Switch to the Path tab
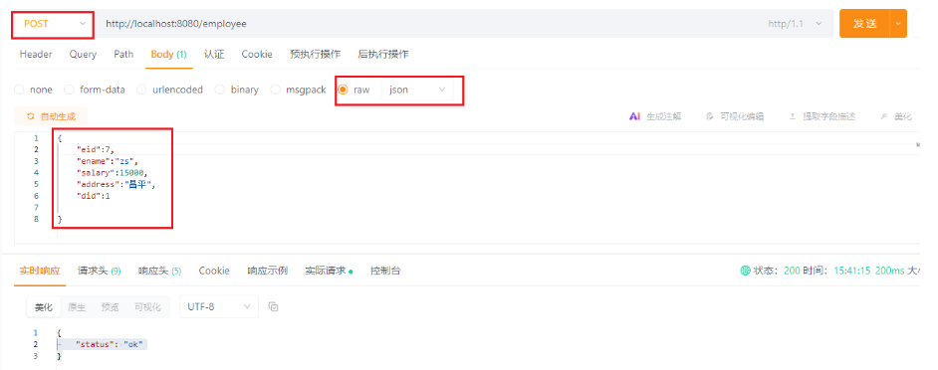This screenshot has width=938, height=370. [x=123, y=55]
